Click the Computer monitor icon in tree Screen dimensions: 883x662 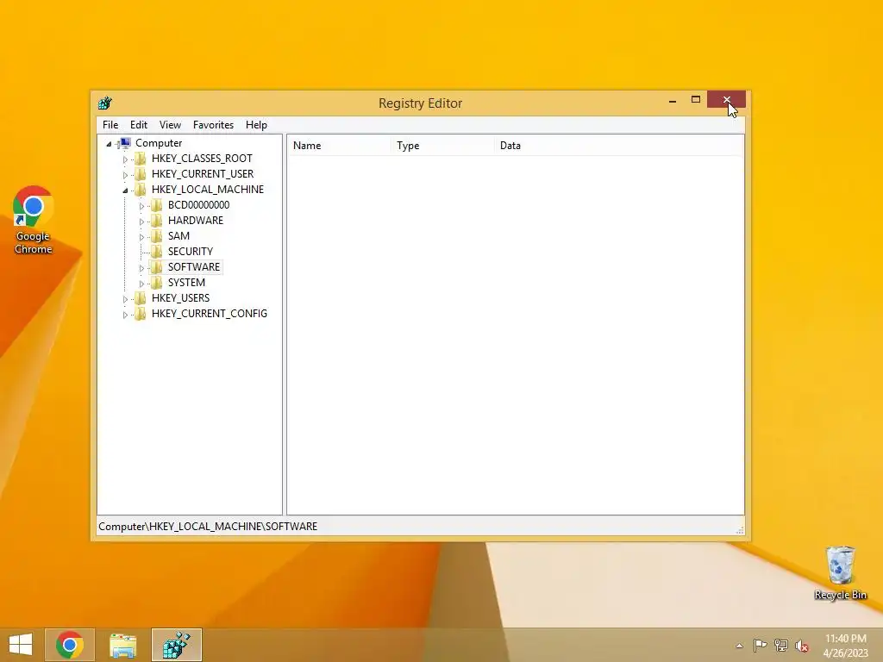point(125,143)
